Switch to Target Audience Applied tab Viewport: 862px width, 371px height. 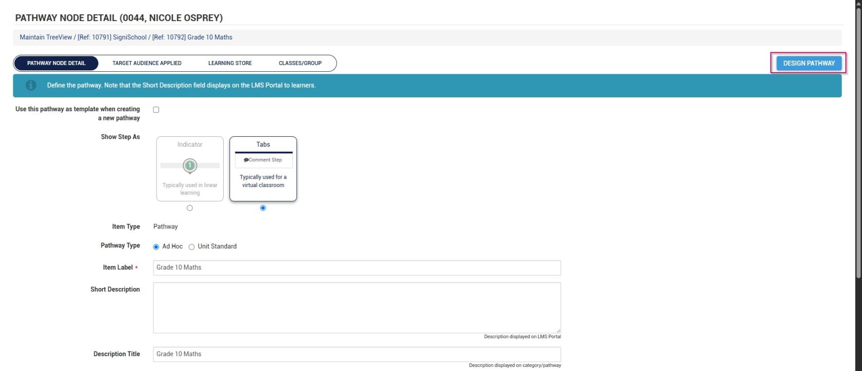[147, 63]
